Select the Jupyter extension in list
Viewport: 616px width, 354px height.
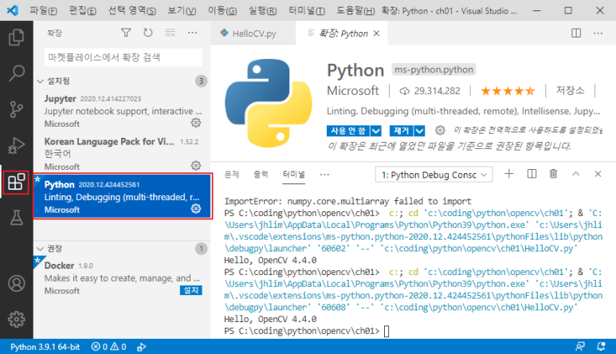tap(122, 111)
